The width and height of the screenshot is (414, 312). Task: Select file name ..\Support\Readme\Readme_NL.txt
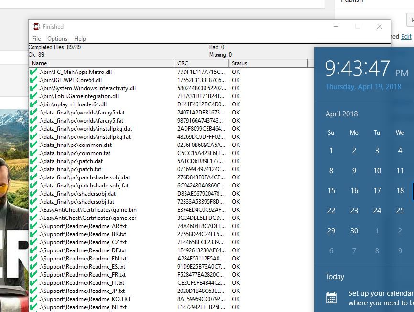[82, 307]
